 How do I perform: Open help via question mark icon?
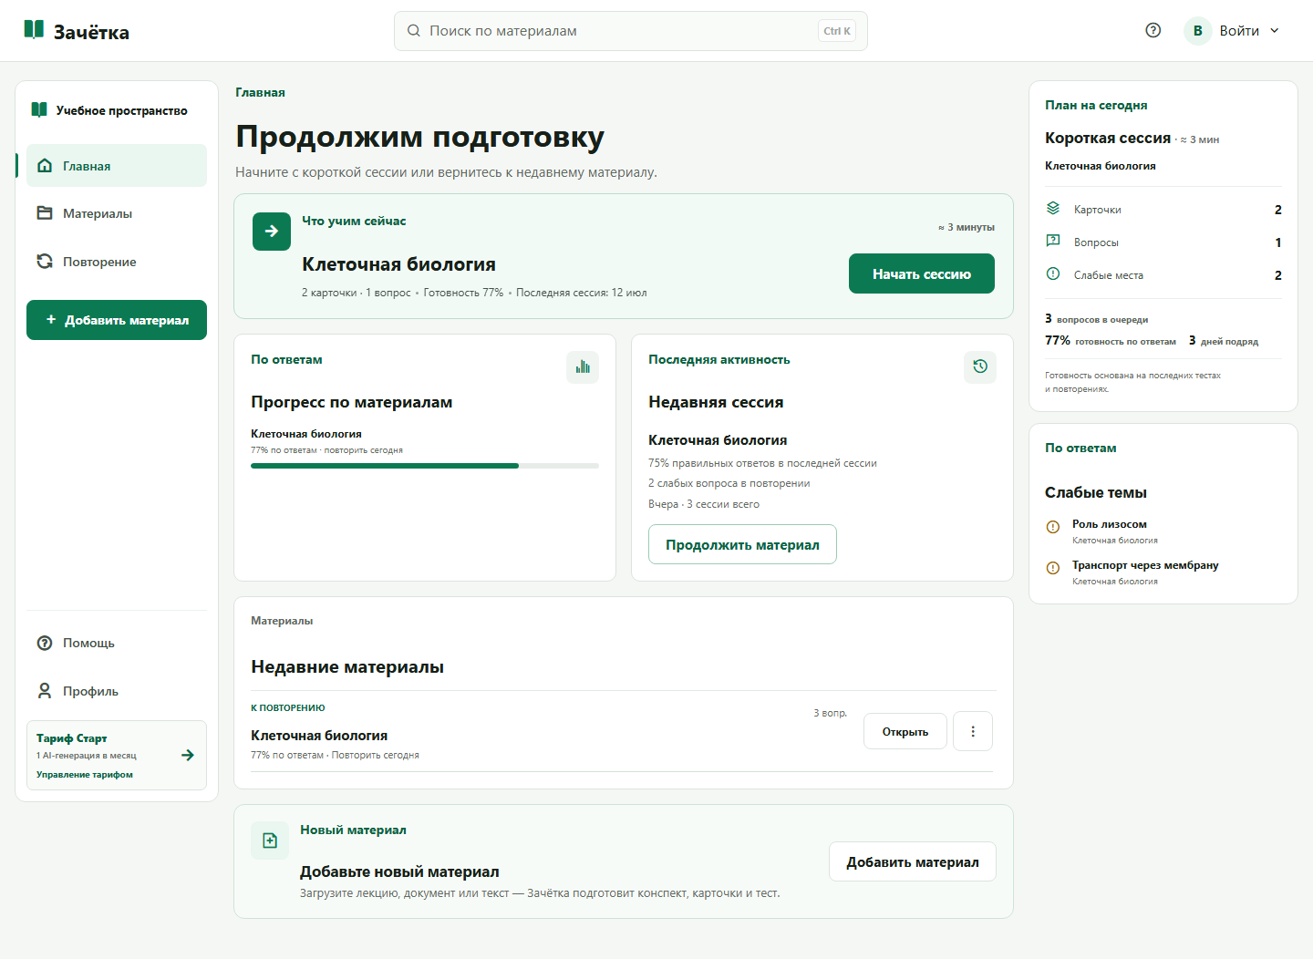1153,30
